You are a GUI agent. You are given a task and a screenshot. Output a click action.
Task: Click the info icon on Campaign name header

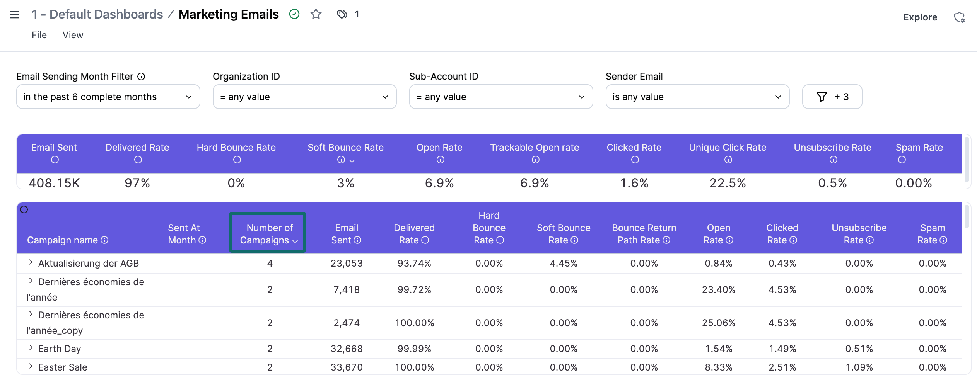point(104,240)
